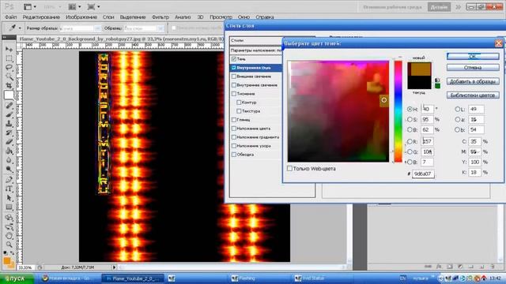The width and height of the screenshot is (506, 284).
Task: Open the Файл menu
Action: (x=10, y=17)
